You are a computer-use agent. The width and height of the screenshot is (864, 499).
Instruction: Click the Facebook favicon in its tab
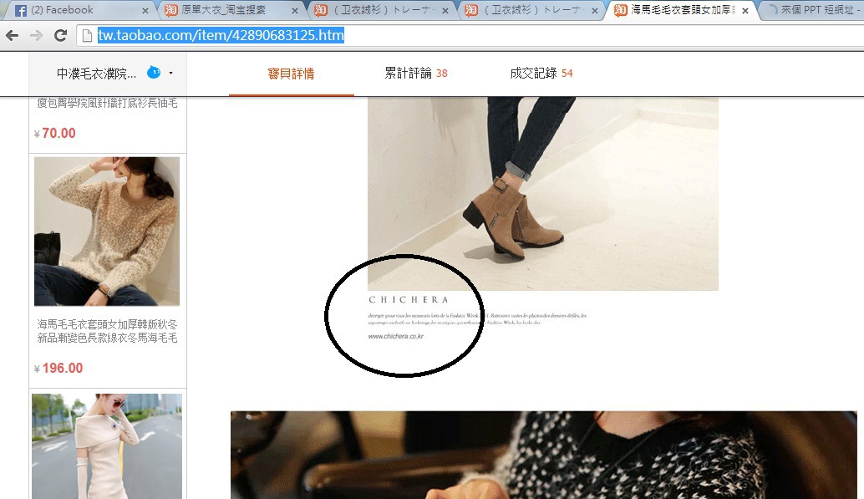(x=20, y=10)
